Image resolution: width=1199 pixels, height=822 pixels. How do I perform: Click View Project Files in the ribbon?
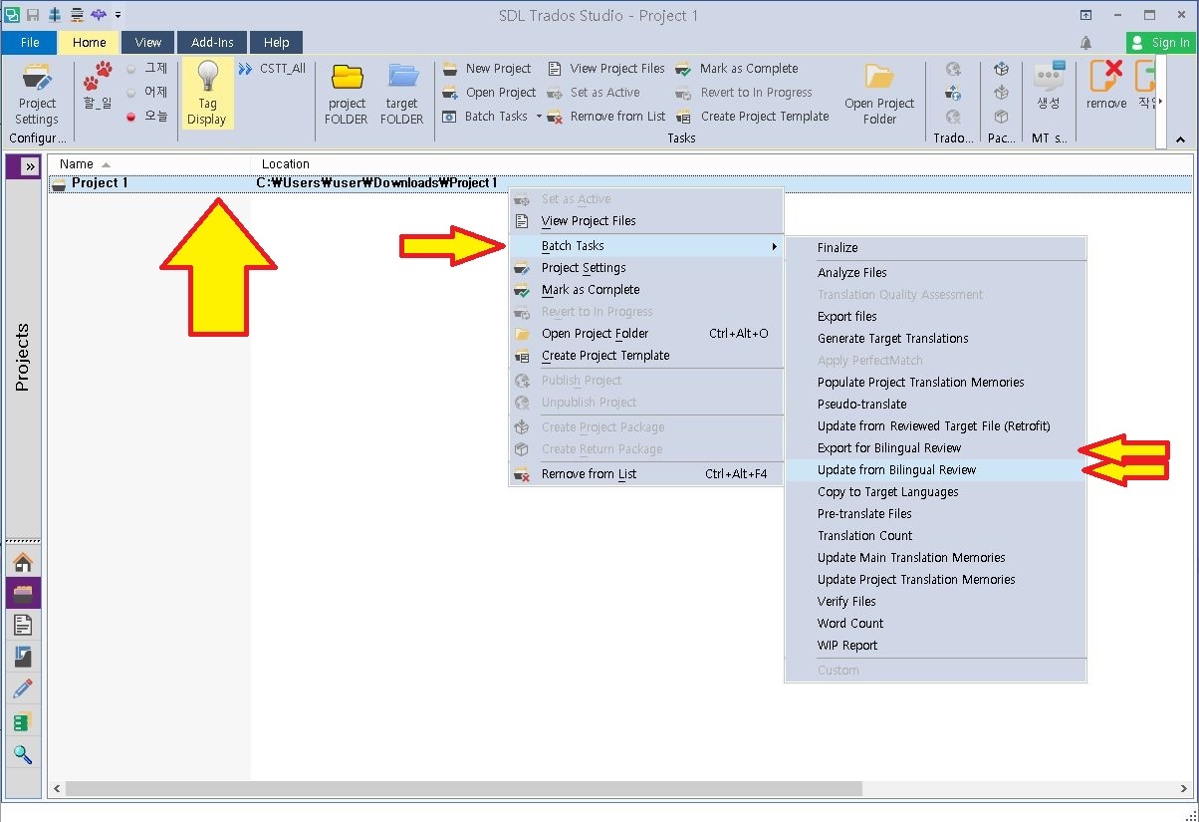(605, 69)
